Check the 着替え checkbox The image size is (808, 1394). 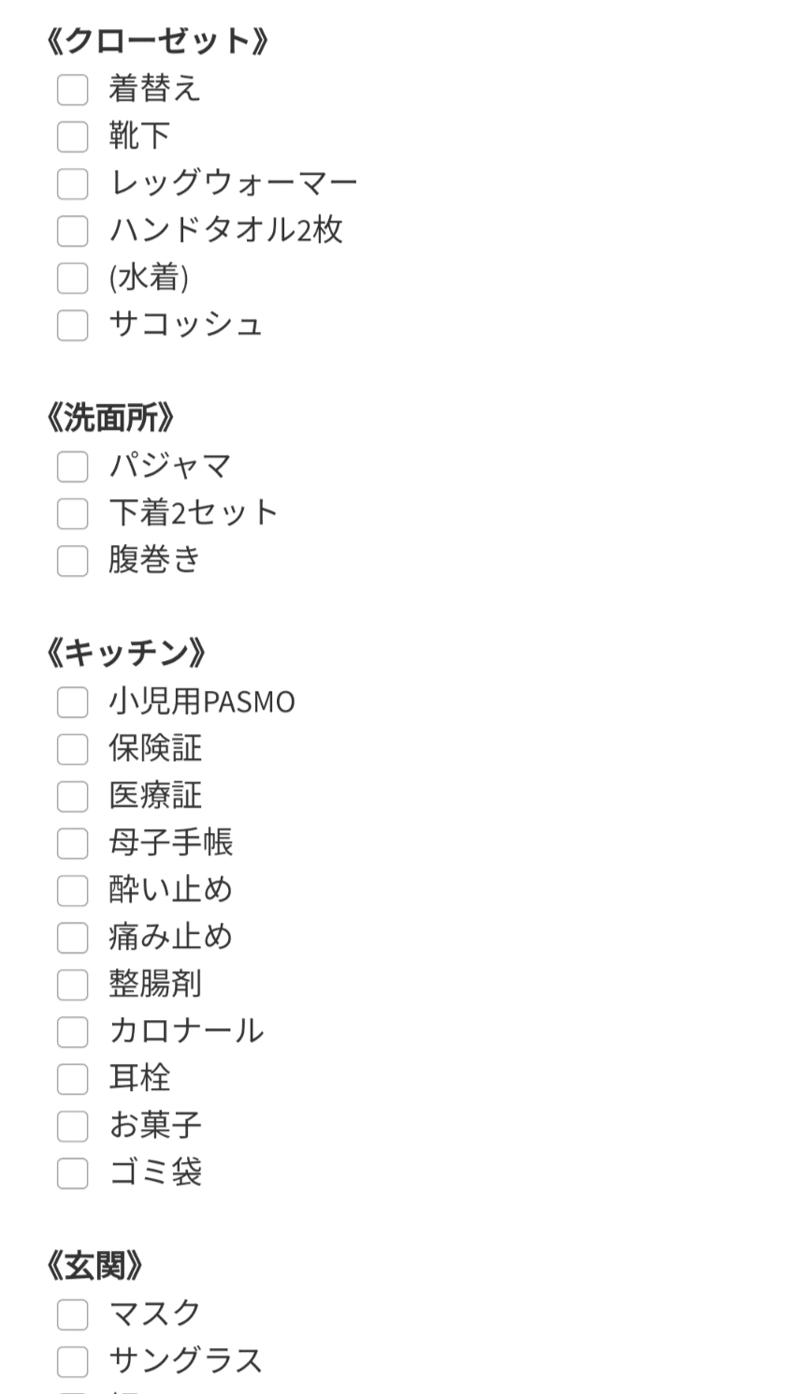[x=72, y=89]
